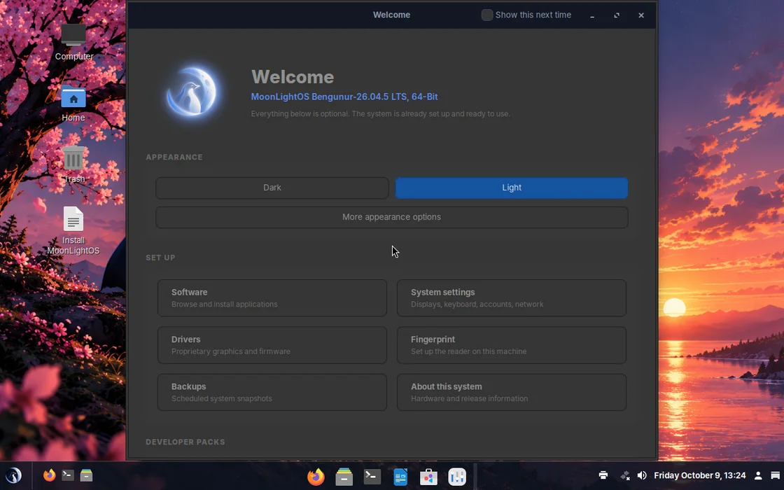The image size is (784, 490).
Task: Minimize the Welcome window
Action: tap(592, 15)
